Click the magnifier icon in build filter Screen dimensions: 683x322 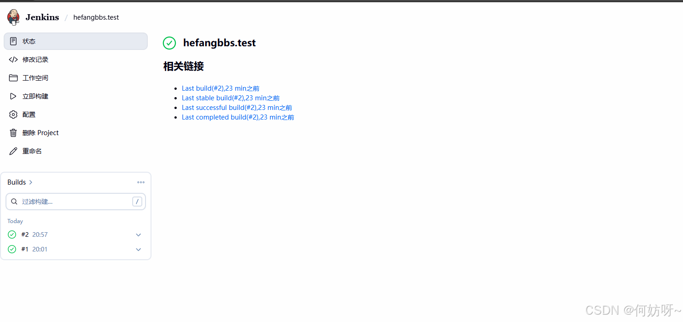(x=14, y=202)
